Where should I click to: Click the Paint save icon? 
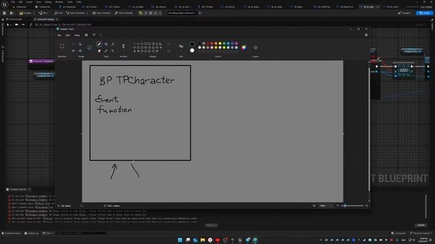[86, 35]
